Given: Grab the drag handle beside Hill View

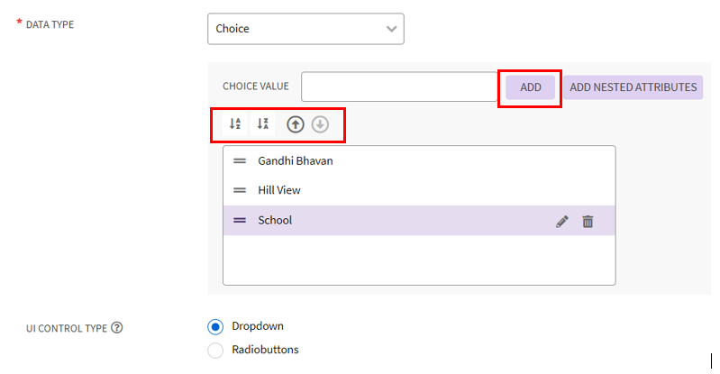Looking at the screenshot, I should (x=240, y=190).
